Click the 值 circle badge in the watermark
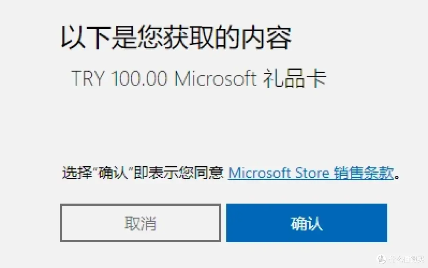Image resolution: width=428 pixels, height=268 pixels. point(381,259)
